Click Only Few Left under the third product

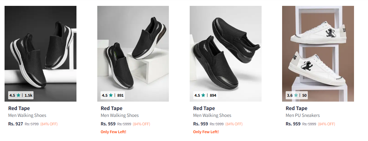pos(206,132)
